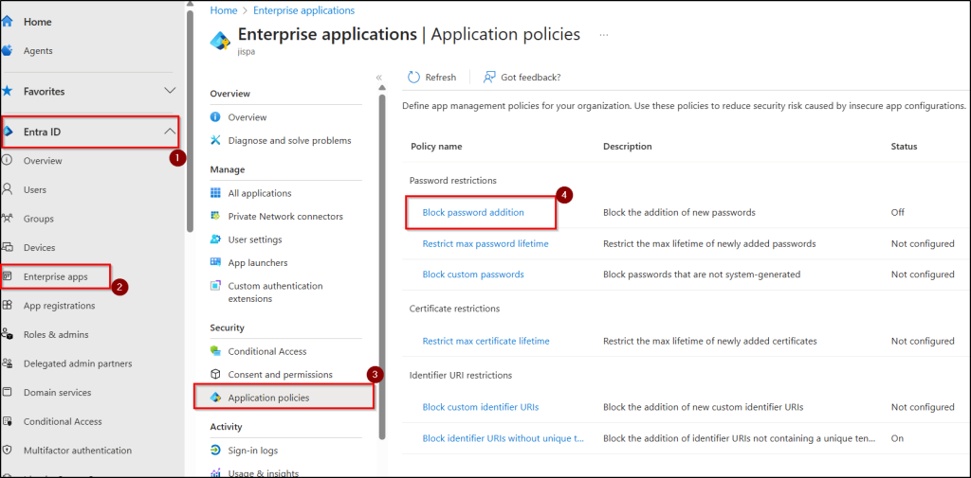Click the resource menu vertical scrollbar
The height and width of the screenshot is (478, 971).
pos(382,265)
